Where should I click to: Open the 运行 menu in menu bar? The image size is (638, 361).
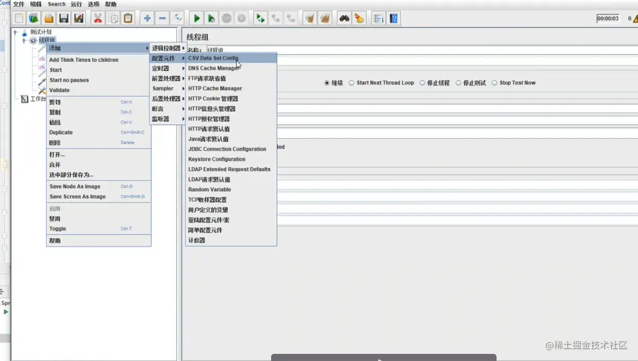pos(76,4)
